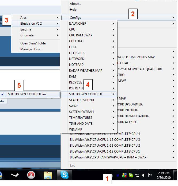Open the RSS READER submenu entry
The height and width of the screenshot is (186, 178).
89,88
